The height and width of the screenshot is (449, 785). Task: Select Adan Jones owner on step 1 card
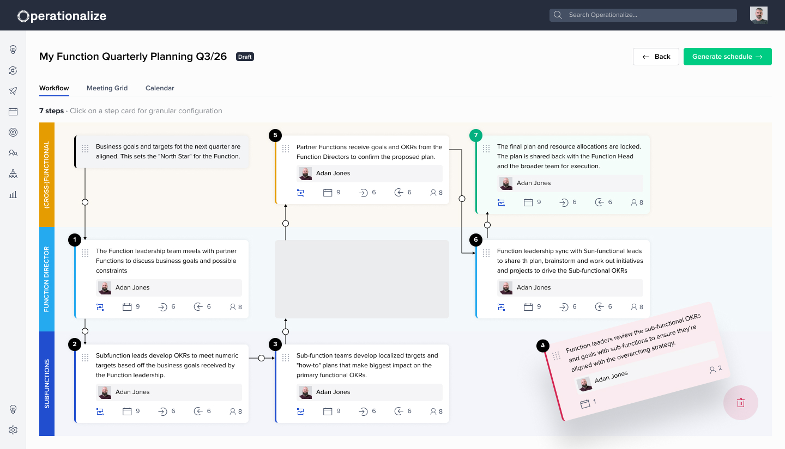click(168, 287)
